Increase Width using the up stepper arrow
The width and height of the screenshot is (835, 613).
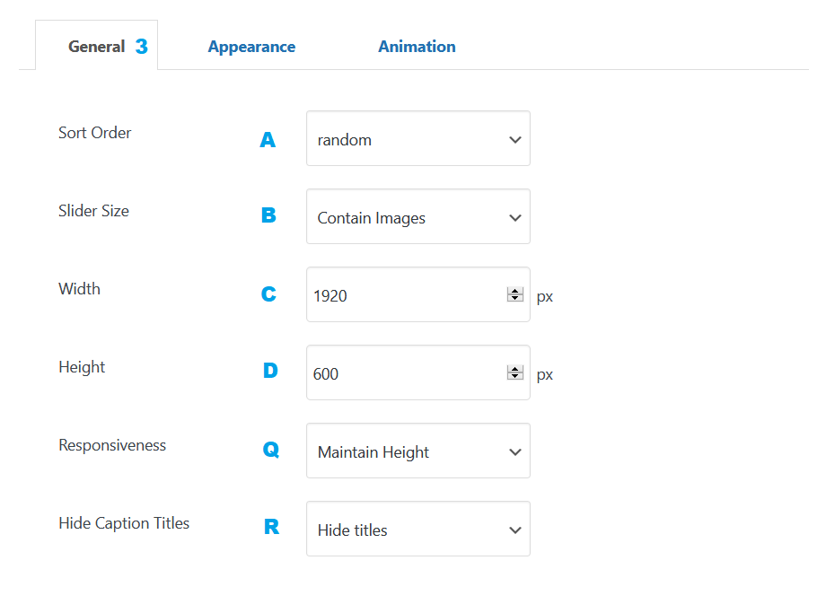coord(515,291)
